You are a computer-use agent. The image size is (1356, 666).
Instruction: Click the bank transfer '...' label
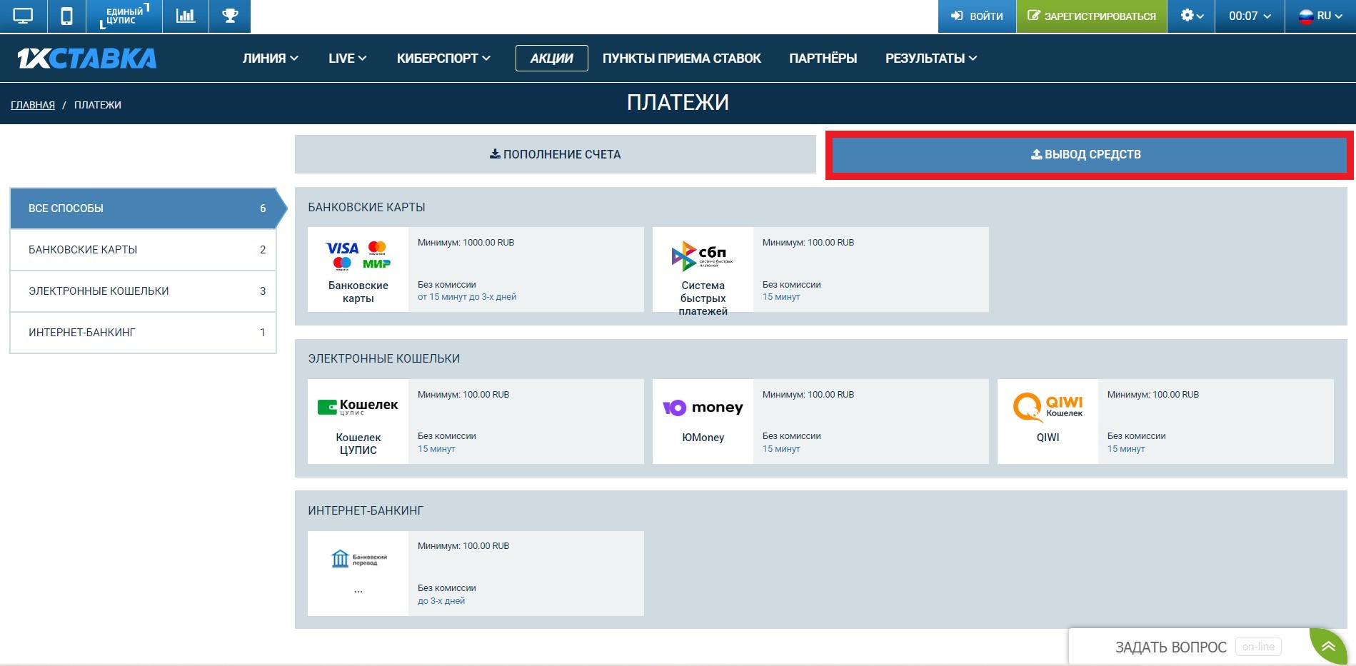click(358, 590)
